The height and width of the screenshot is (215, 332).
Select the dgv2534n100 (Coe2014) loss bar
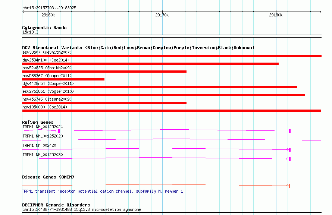click(x=150, y=64)
